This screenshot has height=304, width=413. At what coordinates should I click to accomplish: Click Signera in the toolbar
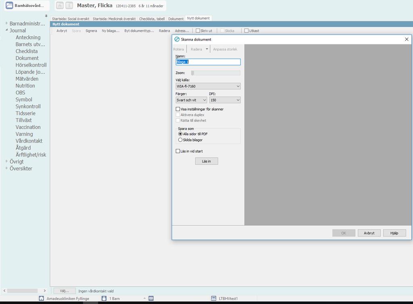[91, 31]
